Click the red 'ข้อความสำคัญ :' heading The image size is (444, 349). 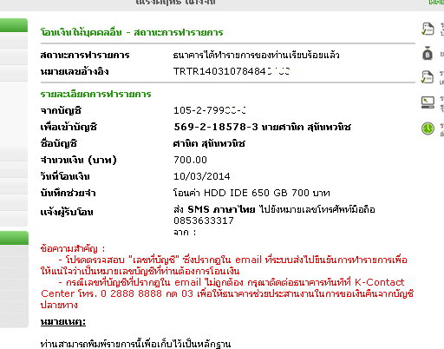73,248
